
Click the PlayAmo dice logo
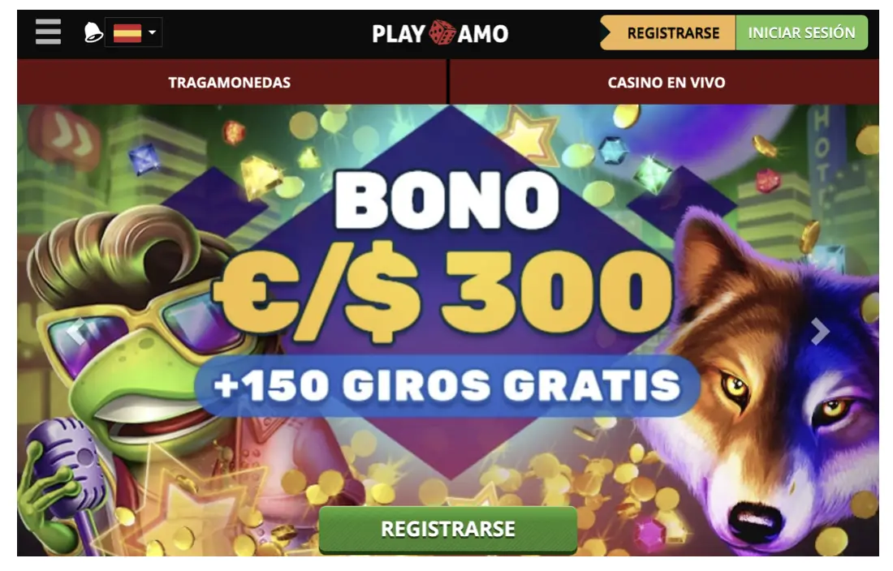(442, 33)
